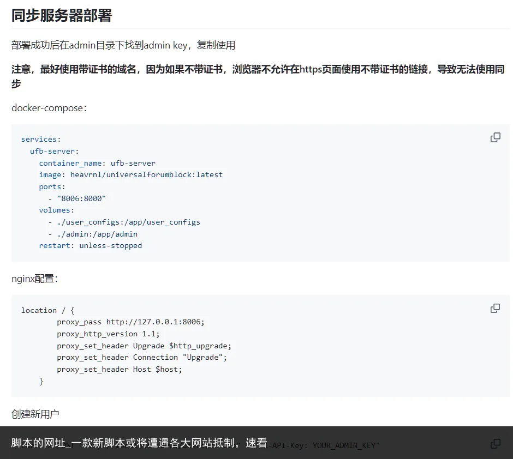Copy the YOUR_ADMIN_KEY command code block
Image resolution: width=513 pixels, height=459 pixels.
[495, 444]
